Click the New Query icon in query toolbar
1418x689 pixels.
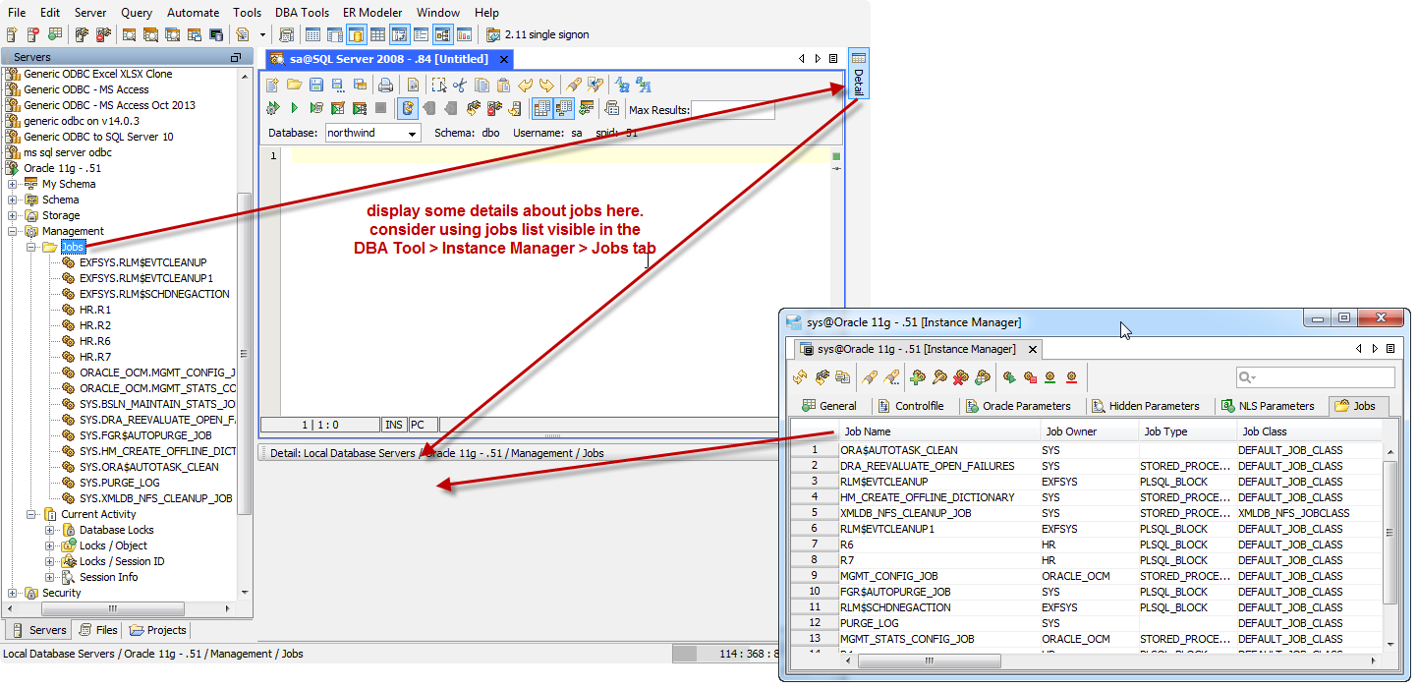(x=272, y=85)
